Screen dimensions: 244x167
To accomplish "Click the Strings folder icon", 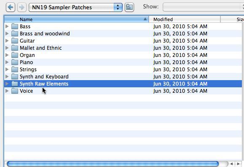I will (15, 69).
